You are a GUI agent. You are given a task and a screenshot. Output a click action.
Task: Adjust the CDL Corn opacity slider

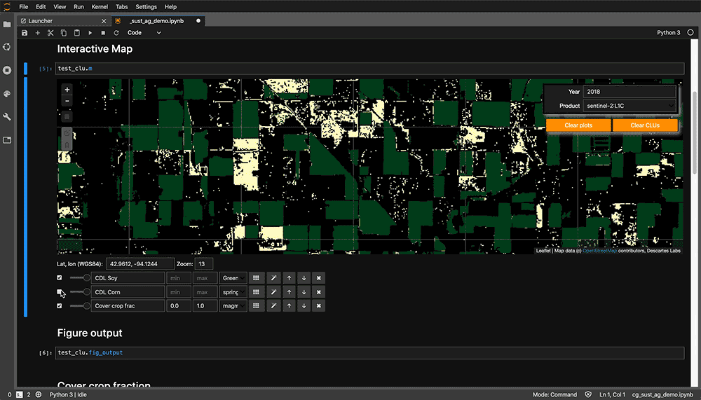[x=87, y=292]
